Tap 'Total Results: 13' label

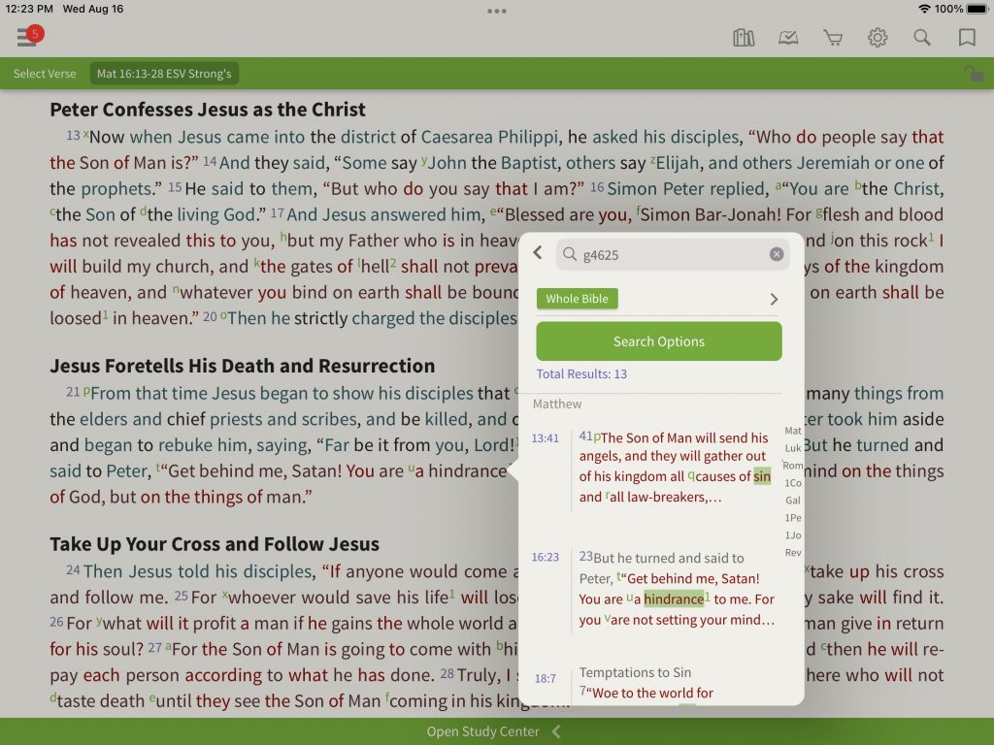pos(581,373)
